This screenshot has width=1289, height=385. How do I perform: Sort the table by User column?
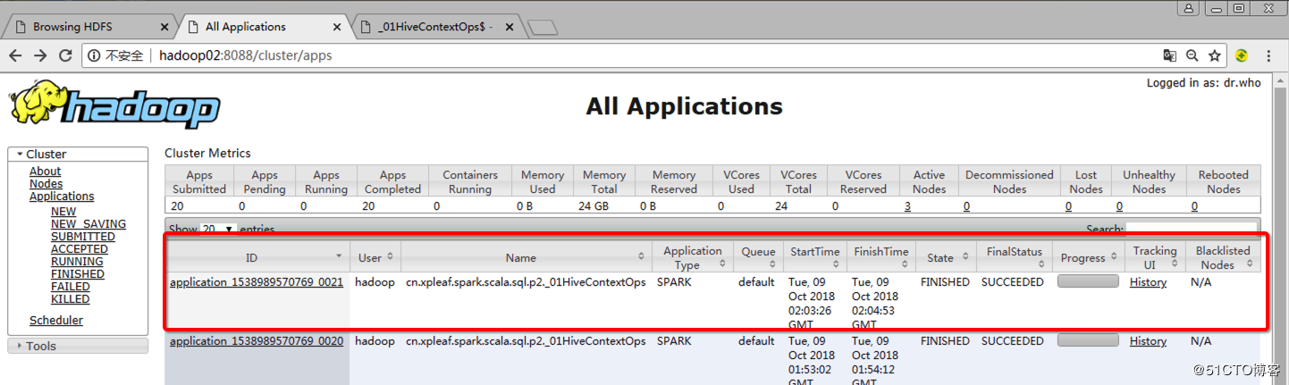375,257
